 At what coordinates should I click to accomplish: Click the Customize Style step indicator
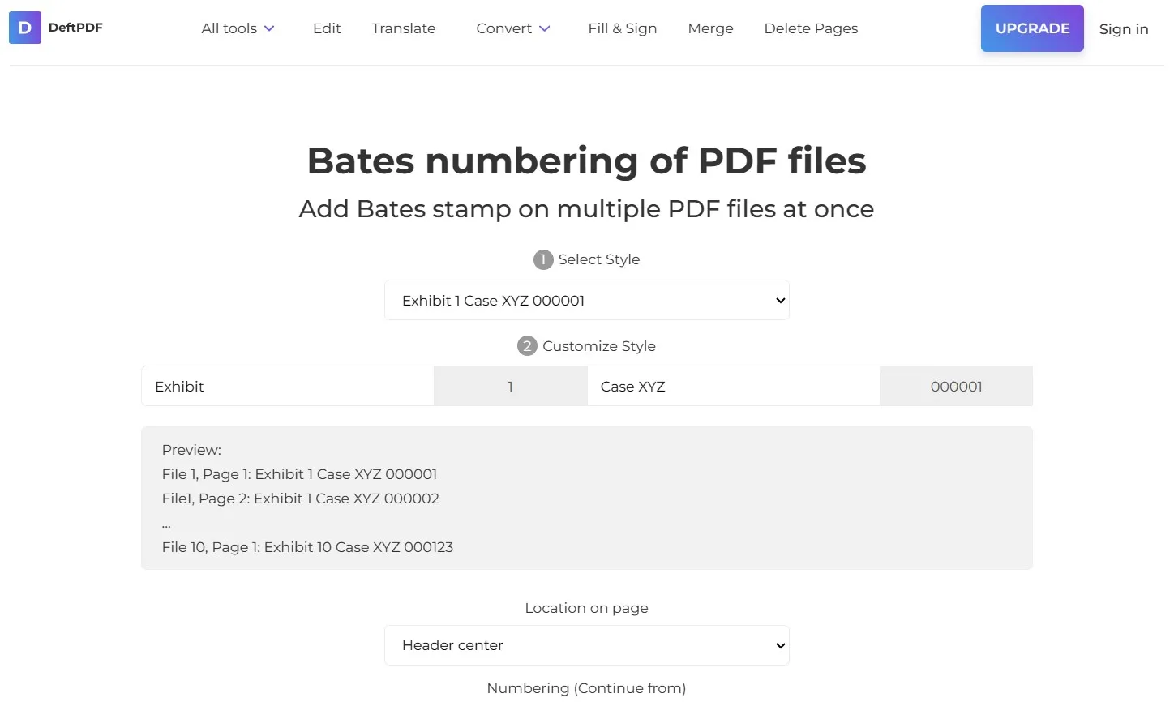coord(528,345)
